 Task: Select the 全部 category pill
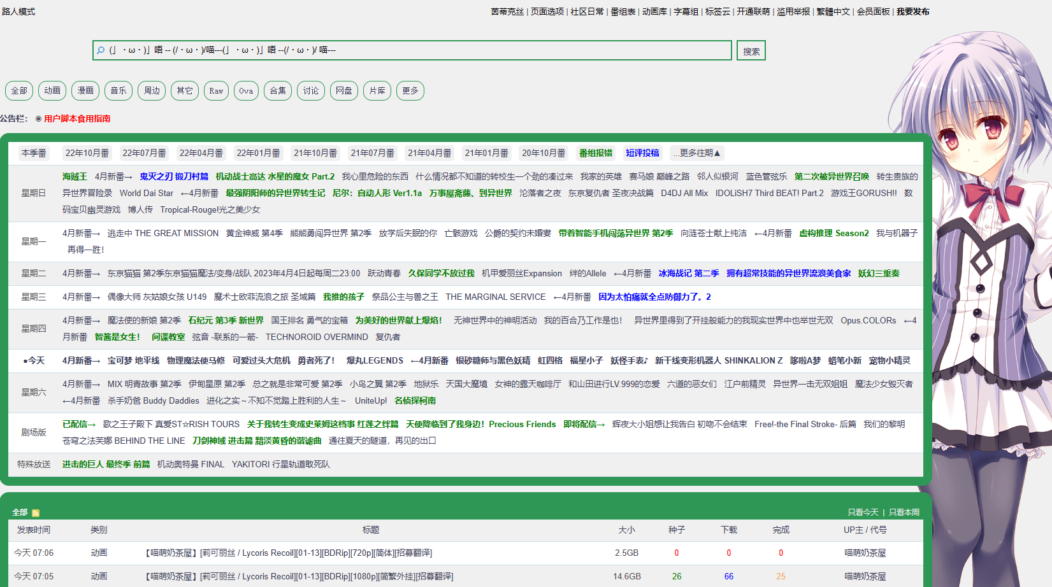coord(19,91)
